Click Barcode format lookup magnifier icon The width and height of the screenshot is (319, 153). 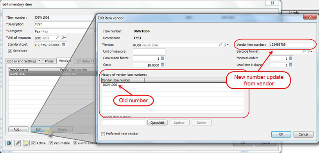coord(304,52)
